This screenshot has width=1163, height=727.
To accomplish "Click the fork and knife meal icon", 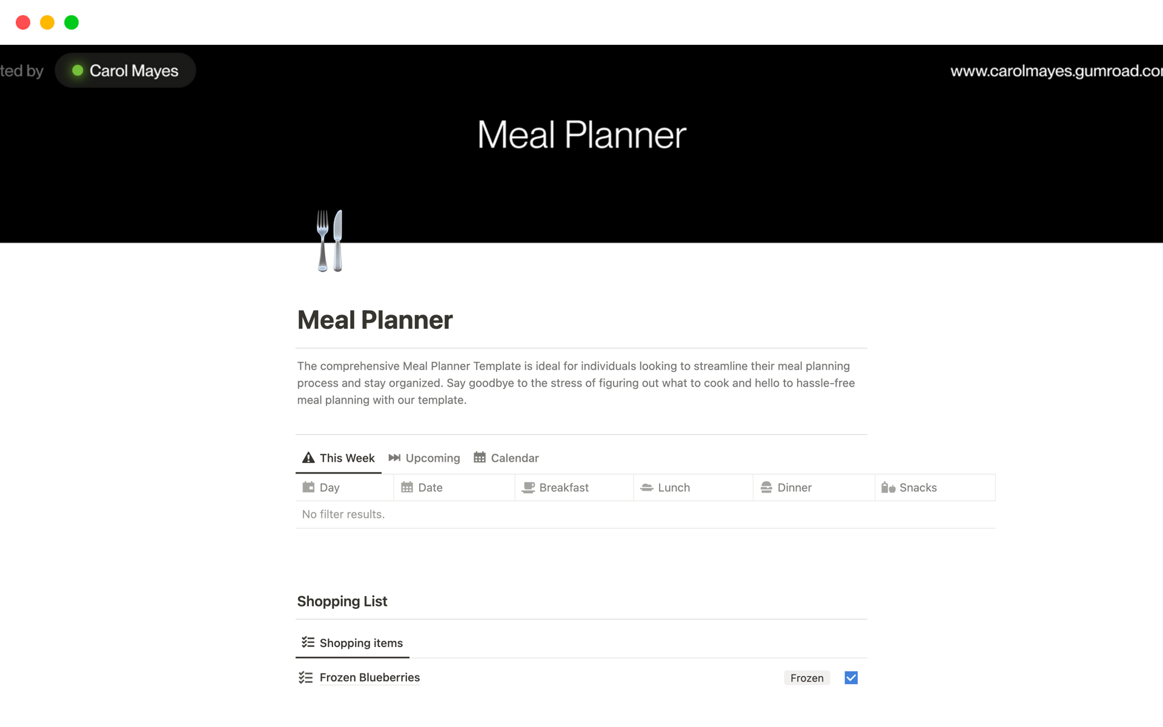I will pos(330,241).
